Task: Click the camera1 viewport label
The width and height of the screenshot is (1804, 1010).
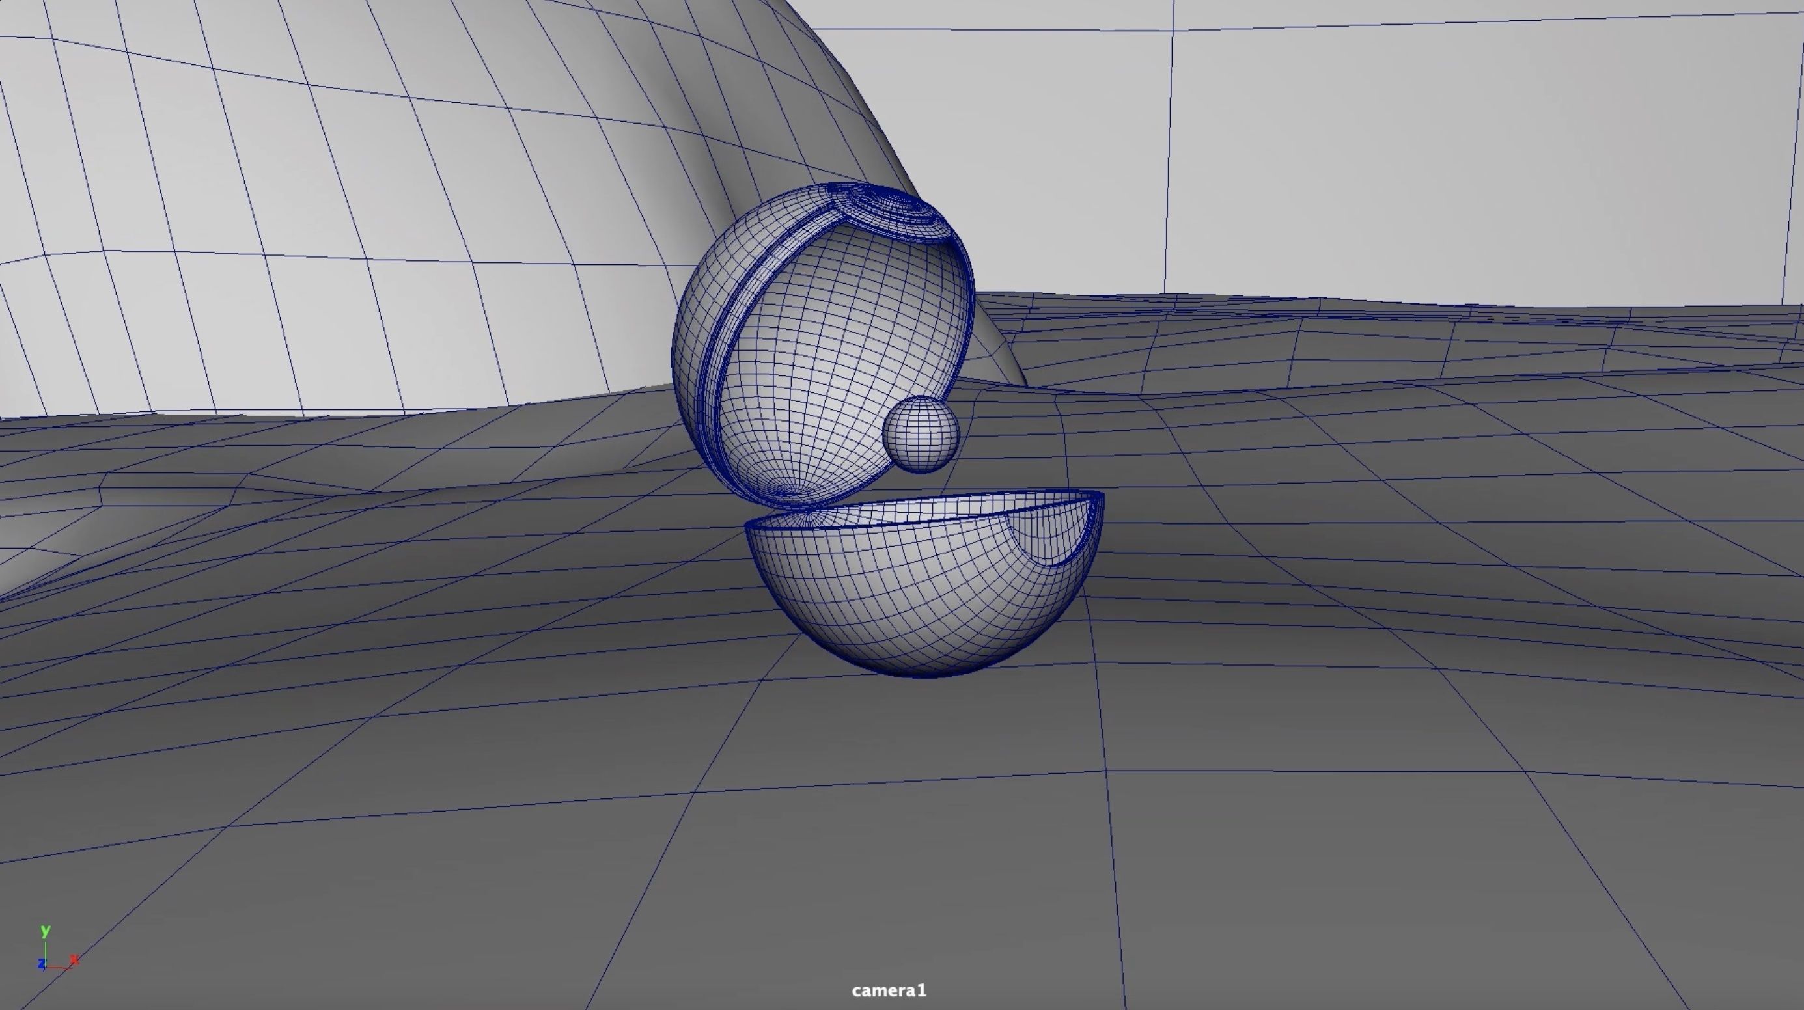Action: coord(889,990)
